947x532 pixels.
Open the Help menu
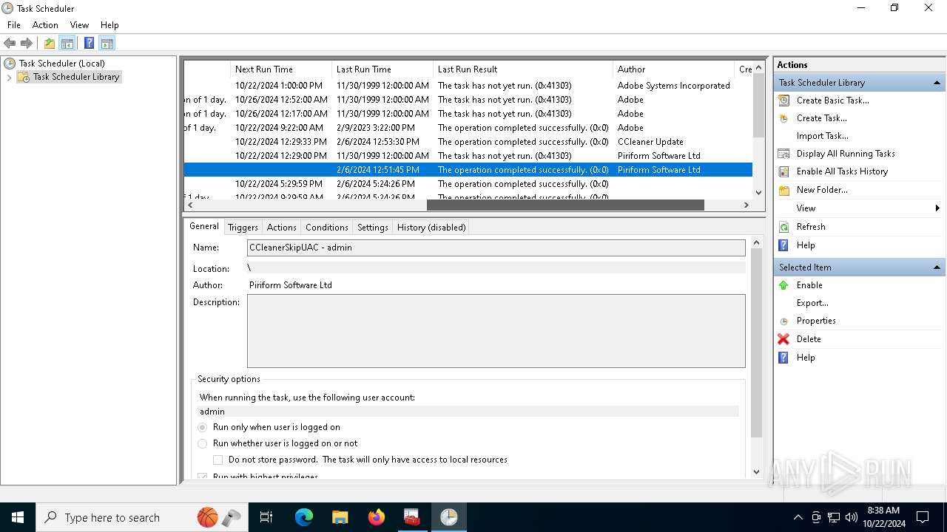pos(109,25)
